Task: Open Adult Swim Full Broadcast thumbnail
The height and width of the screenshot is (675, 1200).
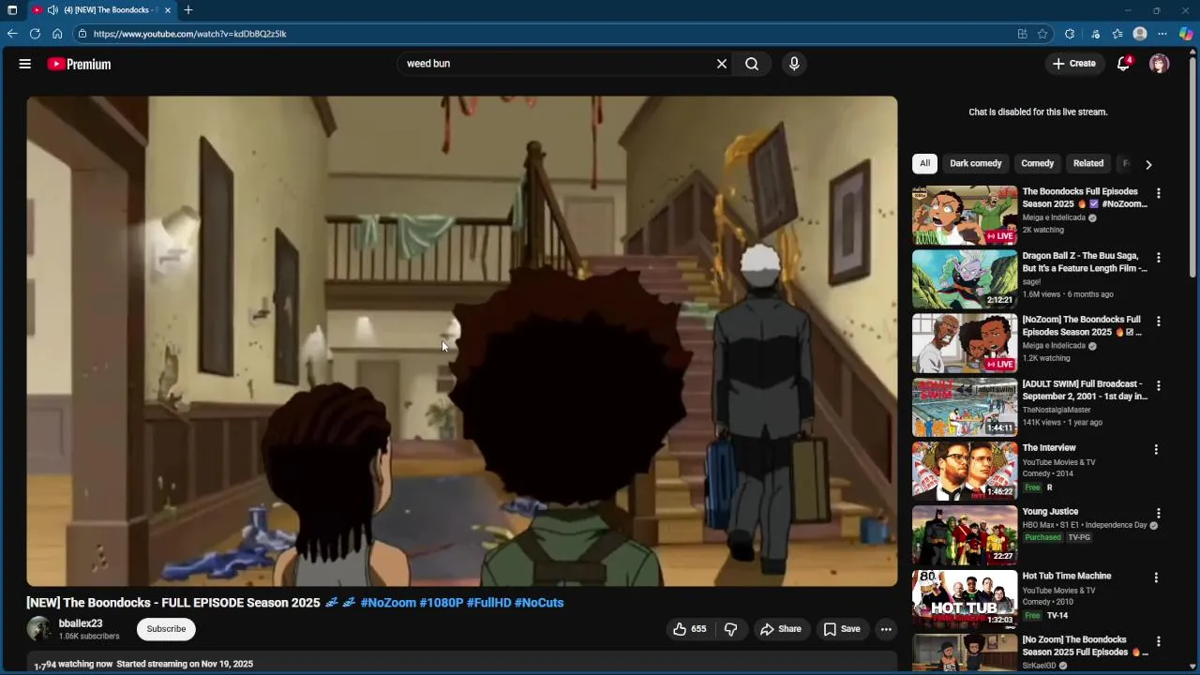Action: coord(965,407)
